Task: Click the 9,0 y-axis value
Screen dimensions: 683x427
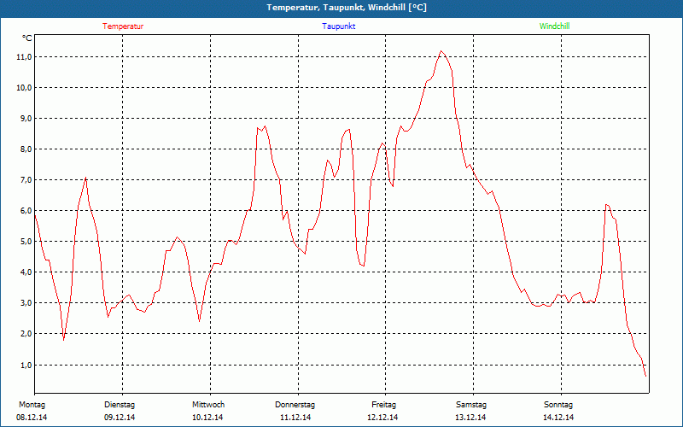Action: click(x=25, y=119)
